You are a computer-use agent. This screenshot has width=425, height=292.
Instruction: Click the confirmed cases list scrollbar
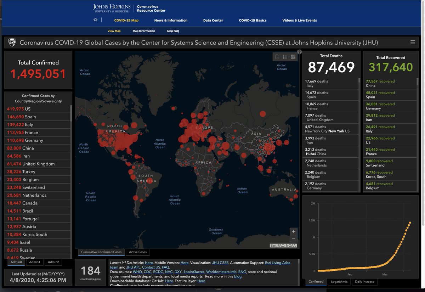click(71, 113)
